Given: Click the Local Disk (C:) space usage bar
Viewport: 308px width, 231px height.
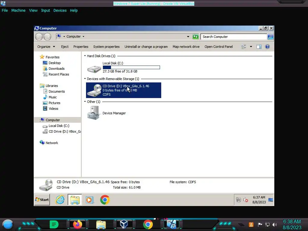Looking at the screenshot, I should click(x=131, y=67).
